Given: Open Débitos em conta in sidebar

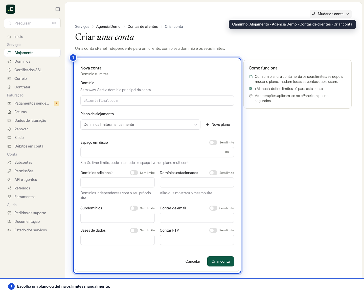Looking at the screenshot, I should coord(32,146).
